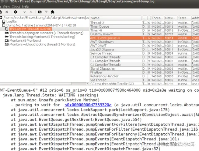Select Dump No. 1 tree node
Image resolution: width=199 pixels, height=151 pixels.
(x=41, y=25)
